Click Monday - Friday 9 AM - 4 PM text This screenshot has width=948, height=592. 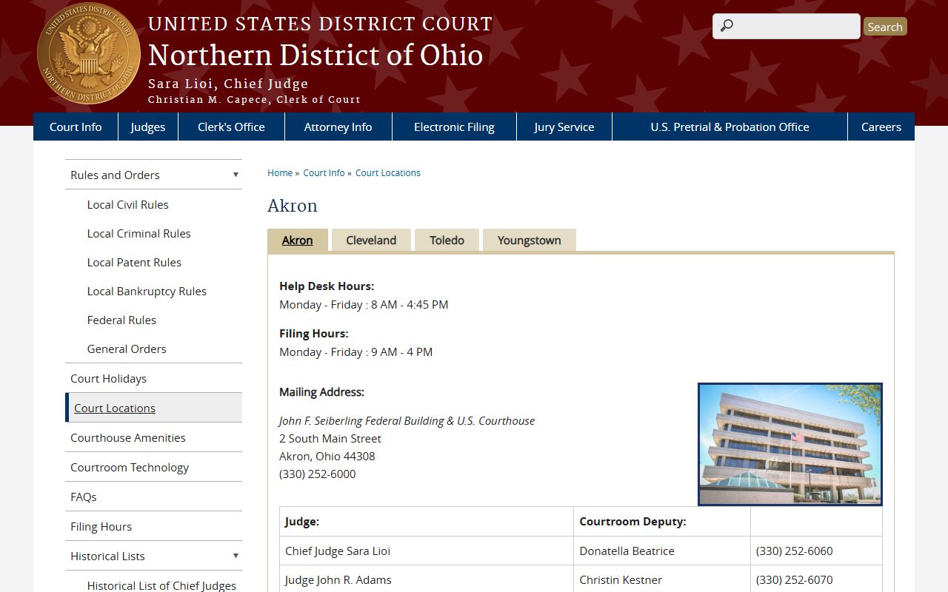[x=355, y=351]
